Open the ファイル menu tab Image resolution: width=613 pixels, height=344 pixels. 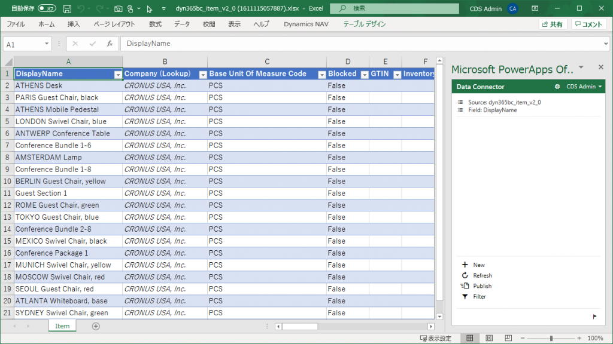tap(16, 24)
